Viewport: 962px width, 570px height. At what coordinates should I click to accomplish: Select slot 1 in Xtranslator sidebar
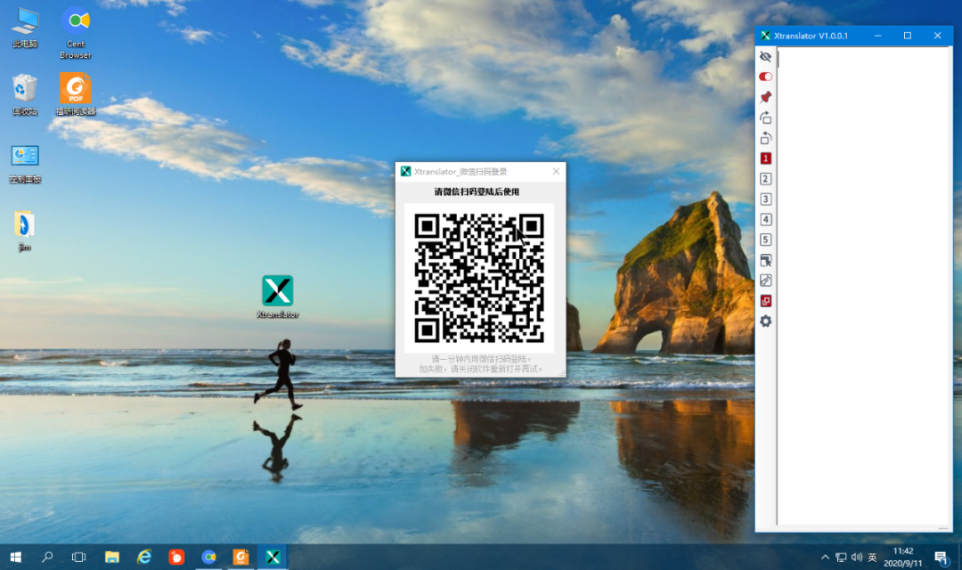tap(765, 159)
